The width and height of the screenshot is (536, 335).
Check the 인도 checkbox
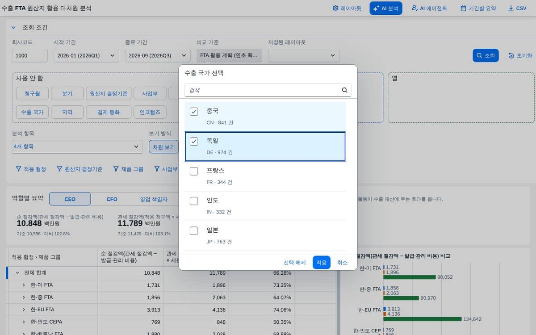point(194,201)
